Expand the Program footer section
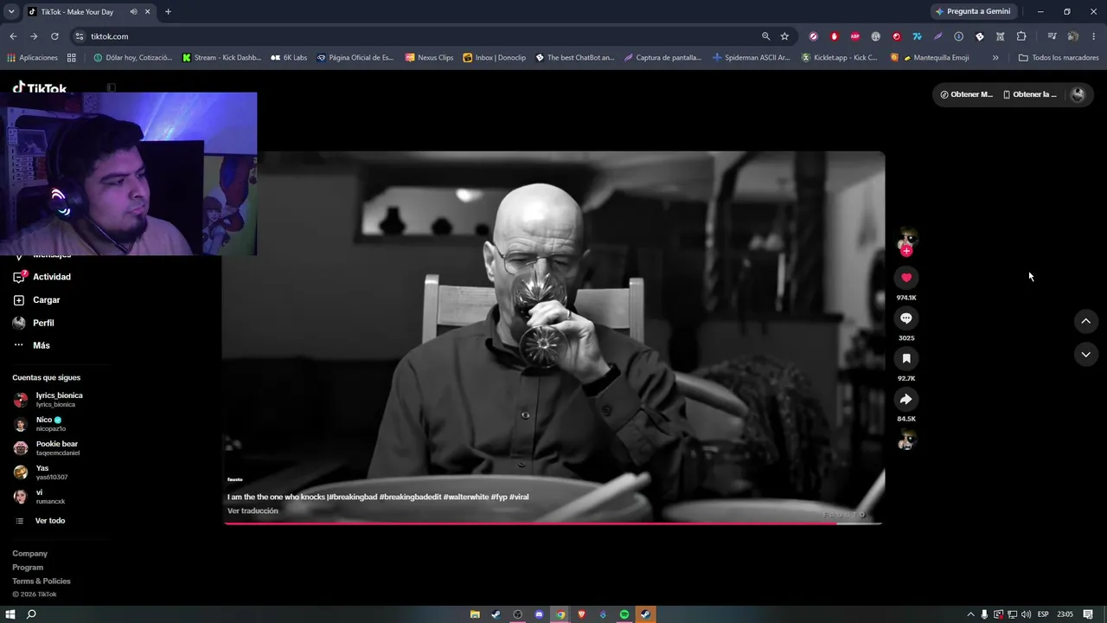1107x623 pixels. 28,568
